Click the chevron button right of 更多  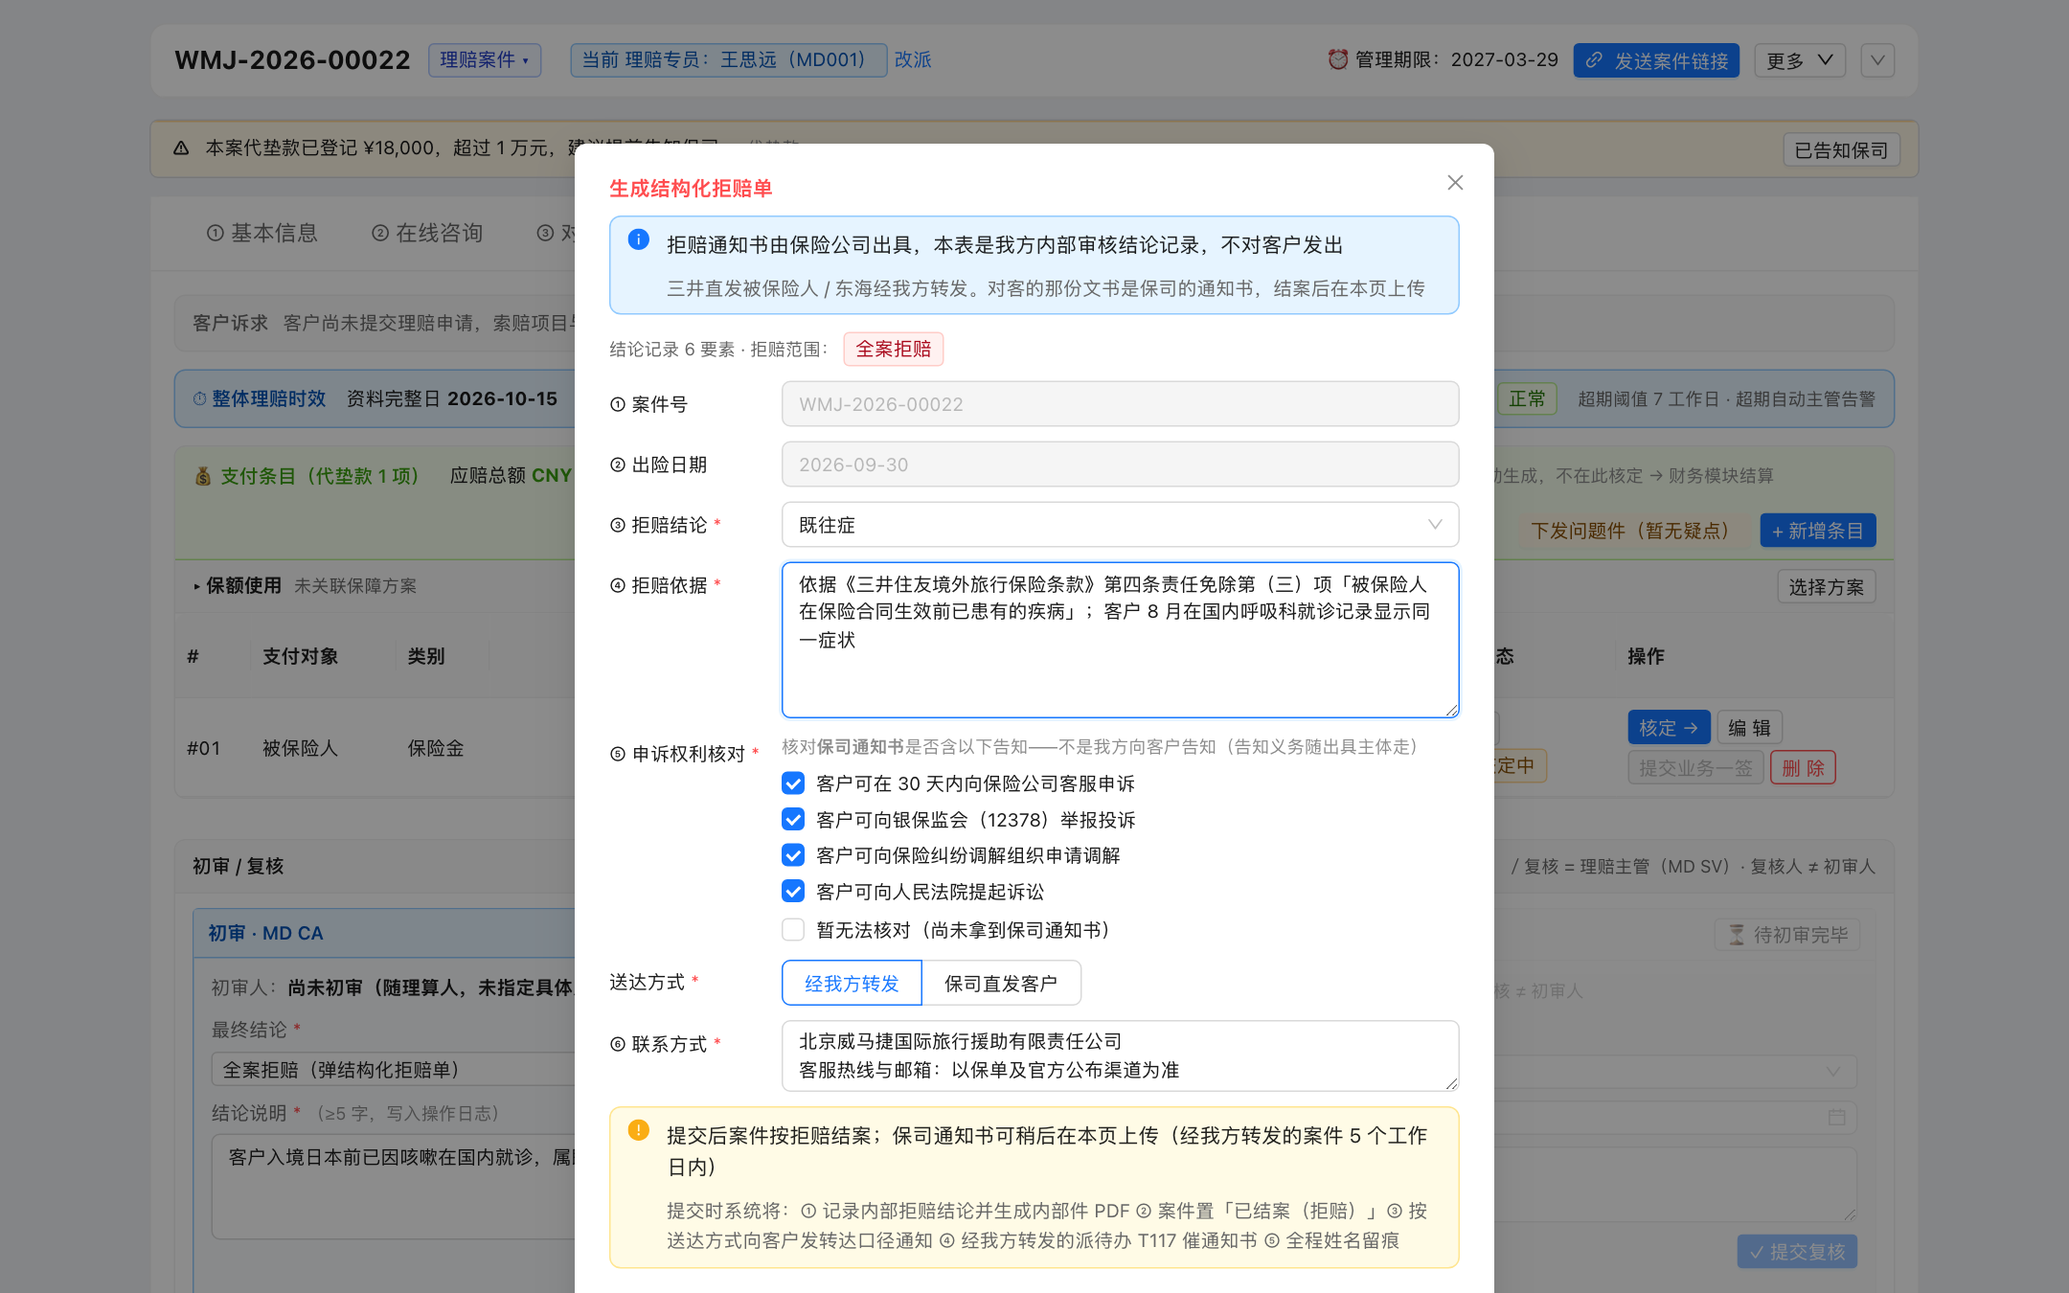[1877, 60]
